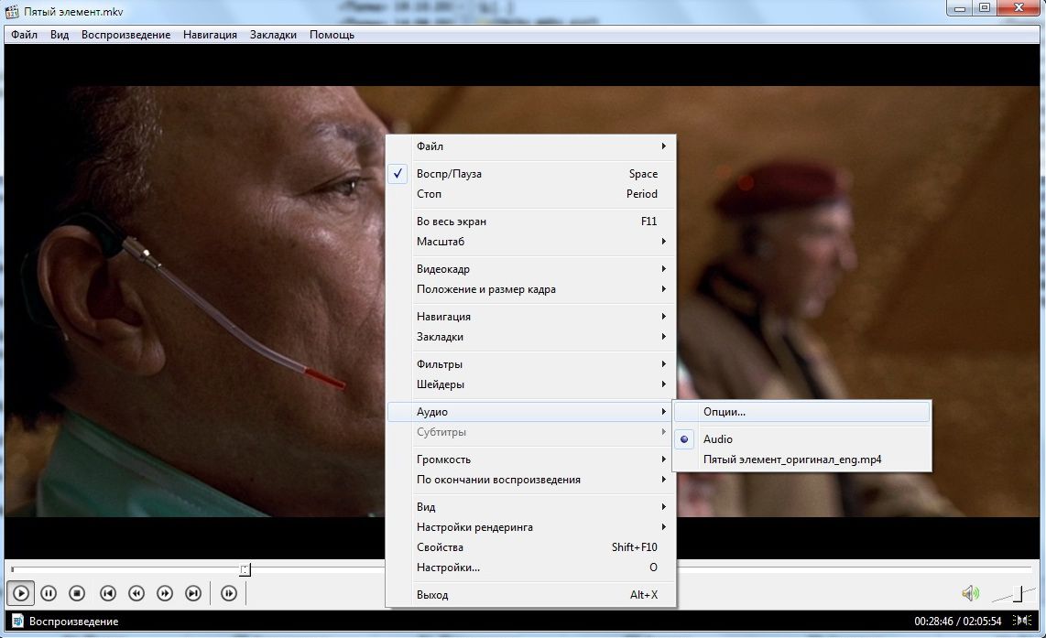Expand the Масштаб submenu
Viewport: 1046px width, 638px height.
click(x=531, y=242)
